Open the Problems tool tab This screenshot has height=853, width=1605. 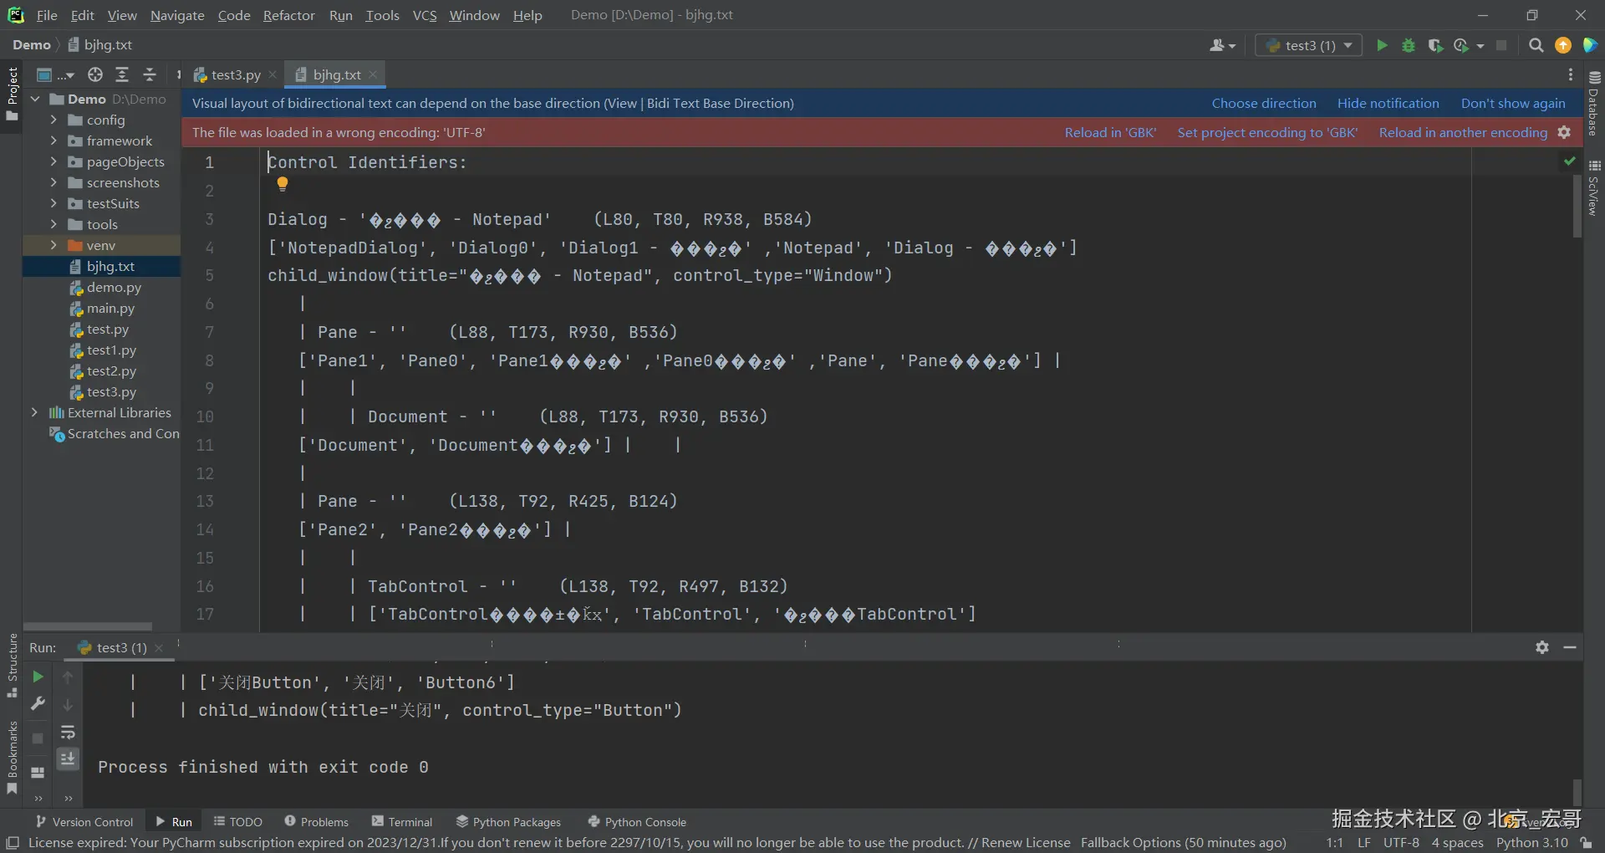click(316, 822)
